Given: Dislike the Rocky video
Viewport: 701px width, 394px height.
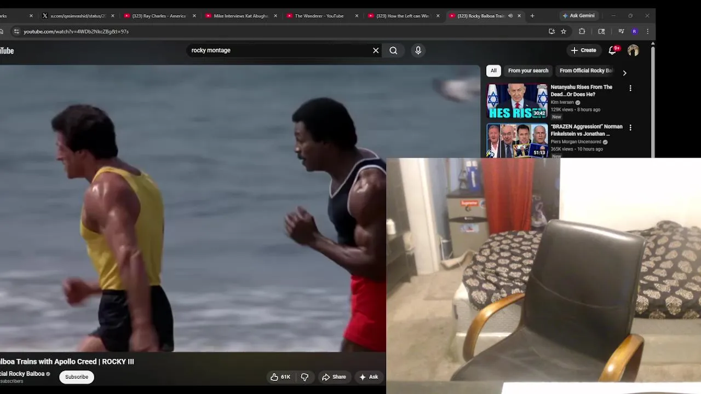Looking at the screenshot, I should tap(304, 377).
